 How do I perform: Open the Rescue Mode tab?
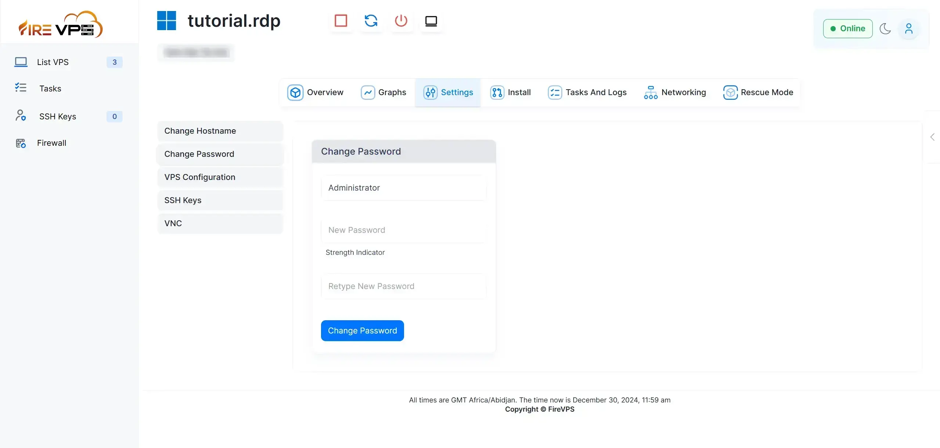click(x=758, y=92)
